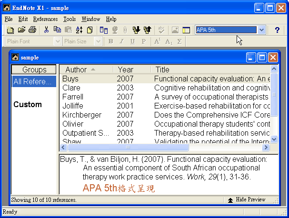Open the File menu
Screen dimensions: 289x218
click(9, 19)
